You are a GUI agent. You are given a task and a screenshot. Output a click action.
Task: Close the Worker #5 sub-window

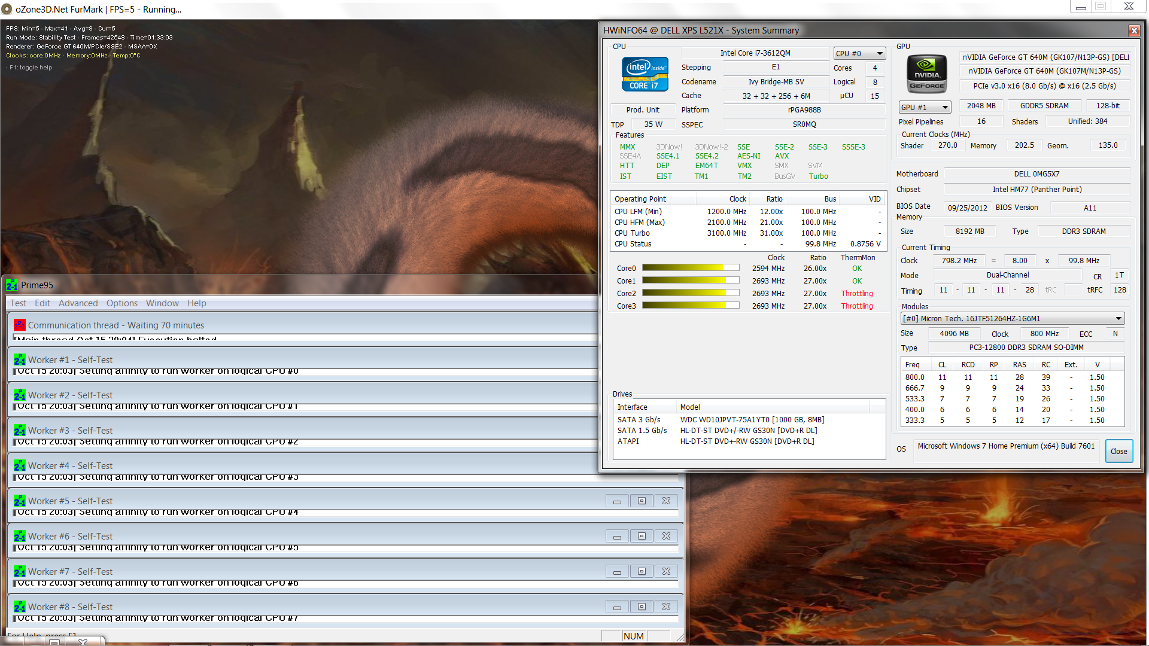pyautogui.click(x=666, y=501)
